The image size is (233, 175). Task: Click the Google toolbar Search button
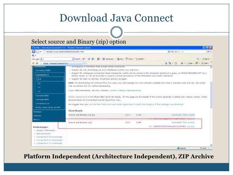[77, 59]
